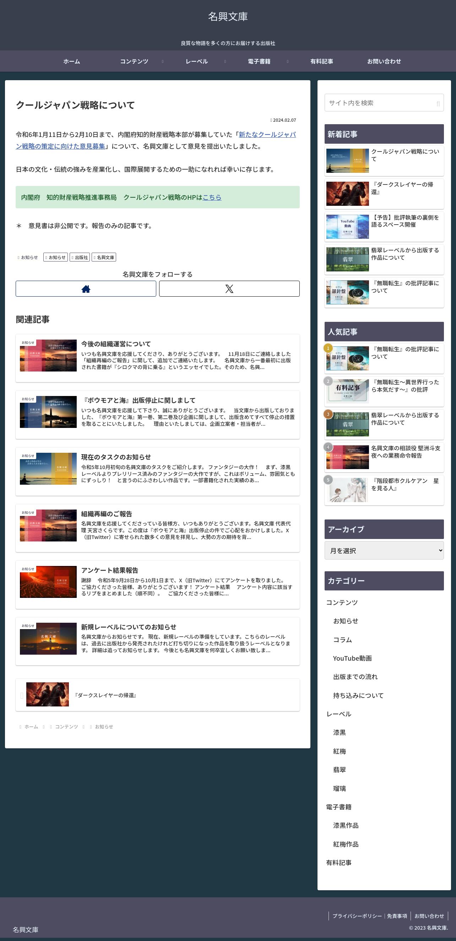Open new post 【予告】批評執筆の裏側を語るスペース開催
456x941 pixels.
[x=384, y=226]
